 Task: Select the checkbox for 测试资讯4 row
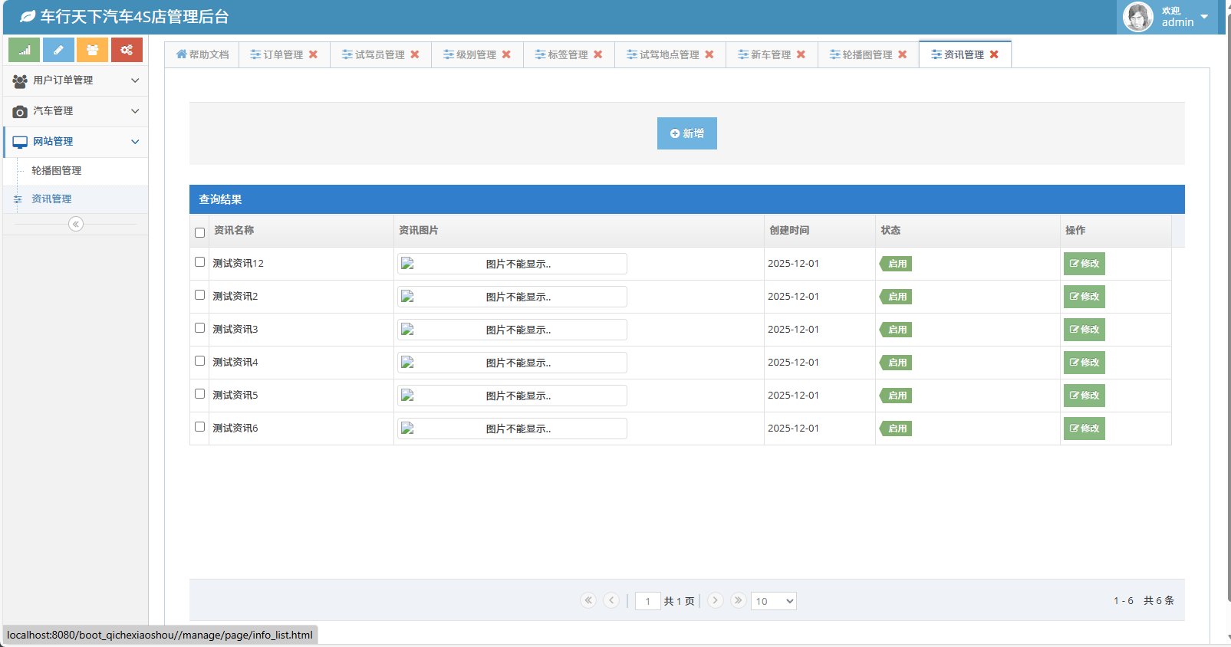click(x=200, y=361)
